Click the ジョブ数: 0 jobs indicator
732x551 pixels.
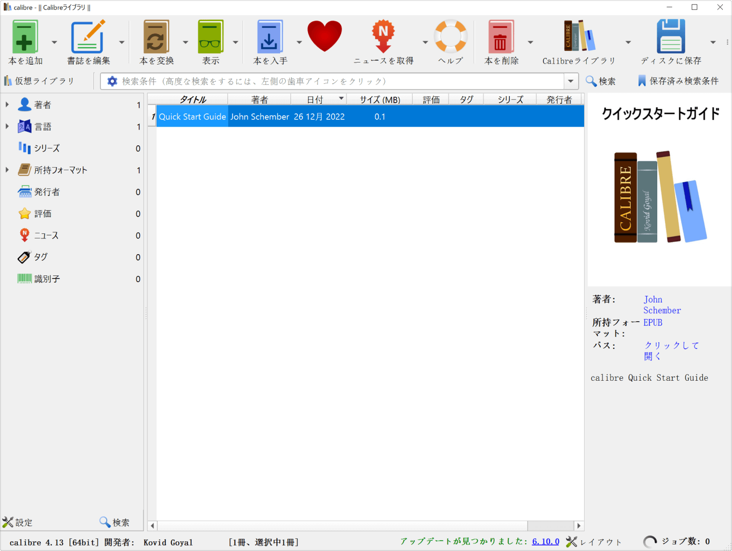677,542
